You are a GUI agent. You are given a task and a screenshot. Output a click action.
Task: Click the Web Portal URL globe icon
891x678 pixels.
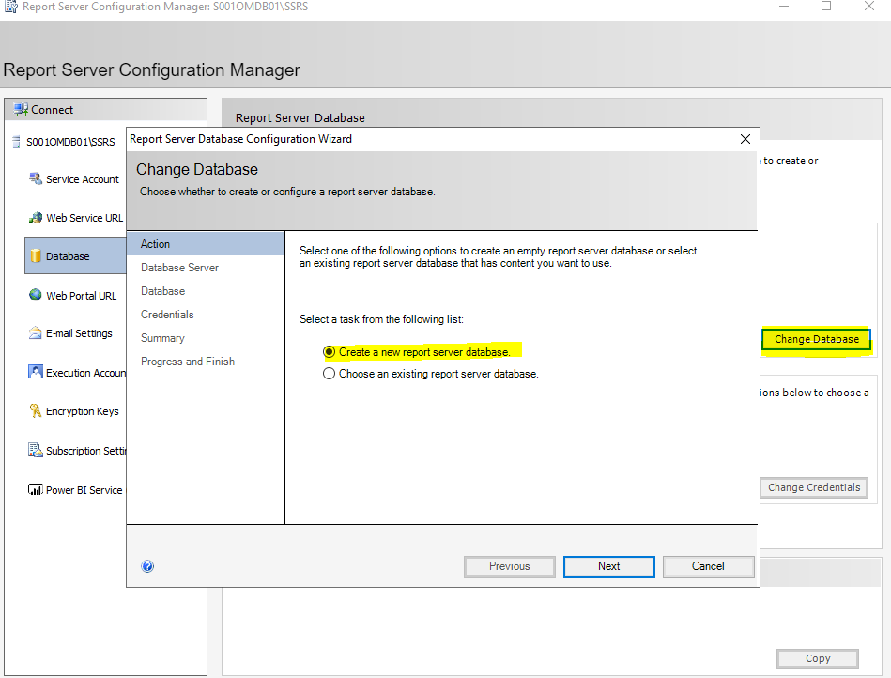(36, 294)
